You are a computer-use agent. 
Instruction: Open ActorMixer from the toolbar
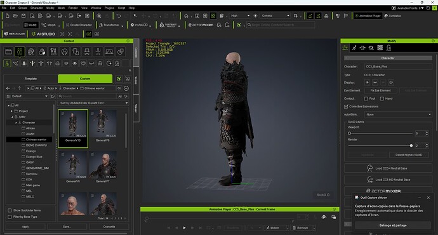click(x=201, y=25)
